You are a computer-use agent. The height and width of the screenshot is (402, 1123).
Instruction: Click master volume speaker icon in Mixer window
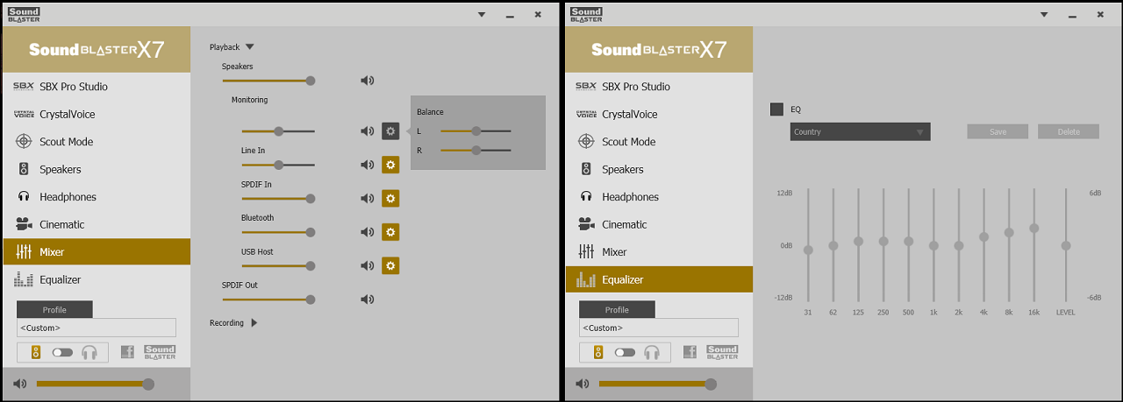tap(19, 384)
